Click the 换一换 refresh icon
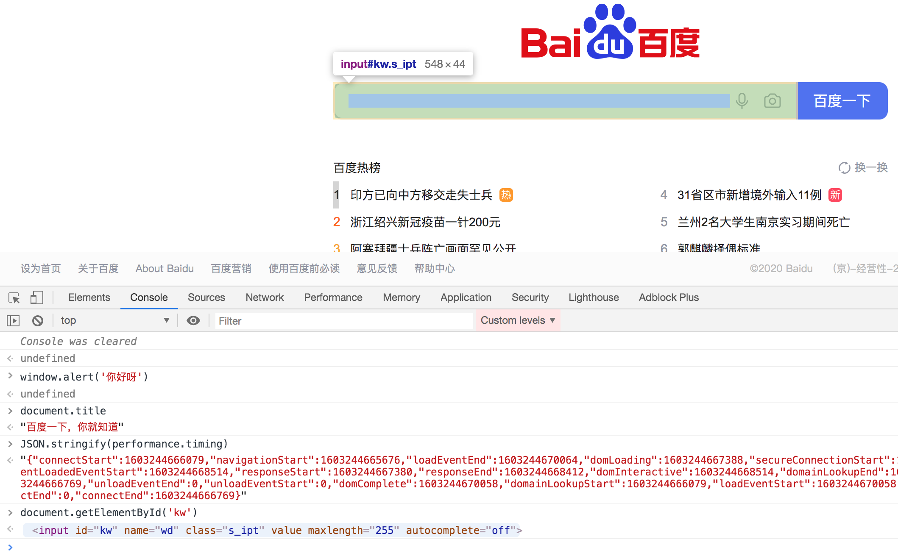The width and height of the screenshot is (898, 556). [844, 168]
